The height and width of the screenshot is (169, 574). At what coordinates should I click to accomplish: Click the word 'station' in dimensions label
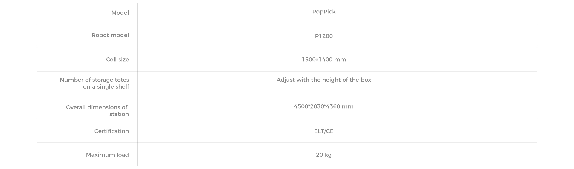(x=119, y=114)
